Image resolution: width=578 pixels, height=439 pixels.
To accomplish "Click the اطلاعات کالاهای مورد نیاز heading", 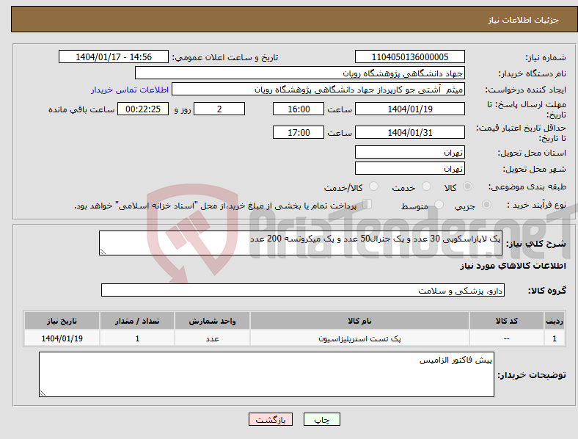I will pos(513,266).
